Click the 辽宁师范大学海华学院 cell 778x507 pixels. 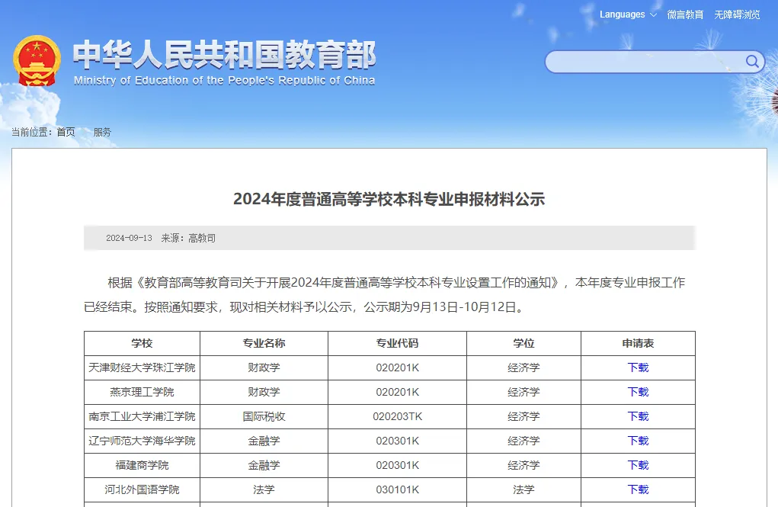(142, 441)
